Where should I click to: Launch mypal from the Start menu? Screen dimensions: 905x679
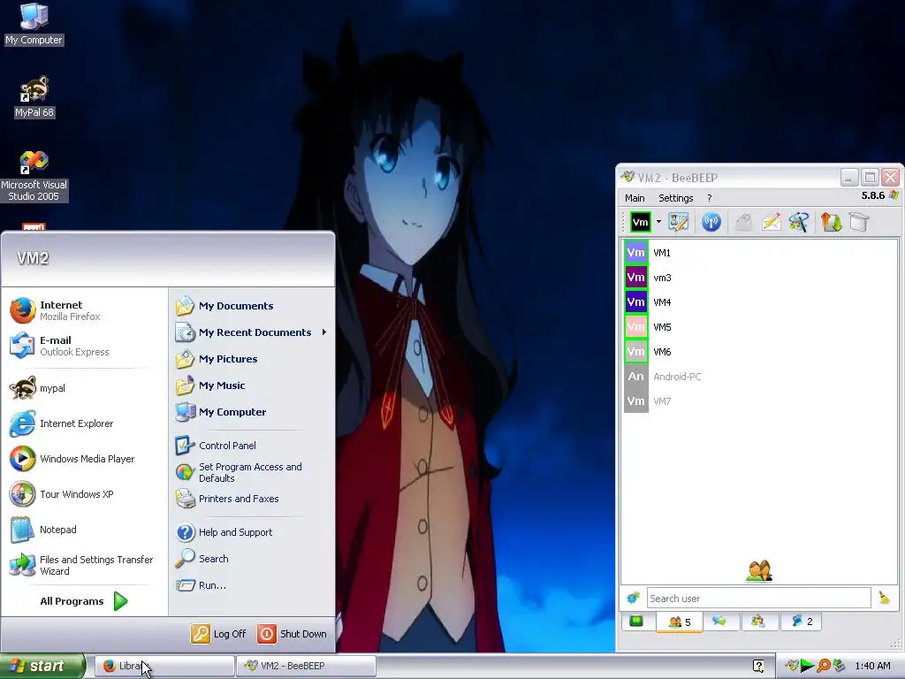tap(84, 388)
